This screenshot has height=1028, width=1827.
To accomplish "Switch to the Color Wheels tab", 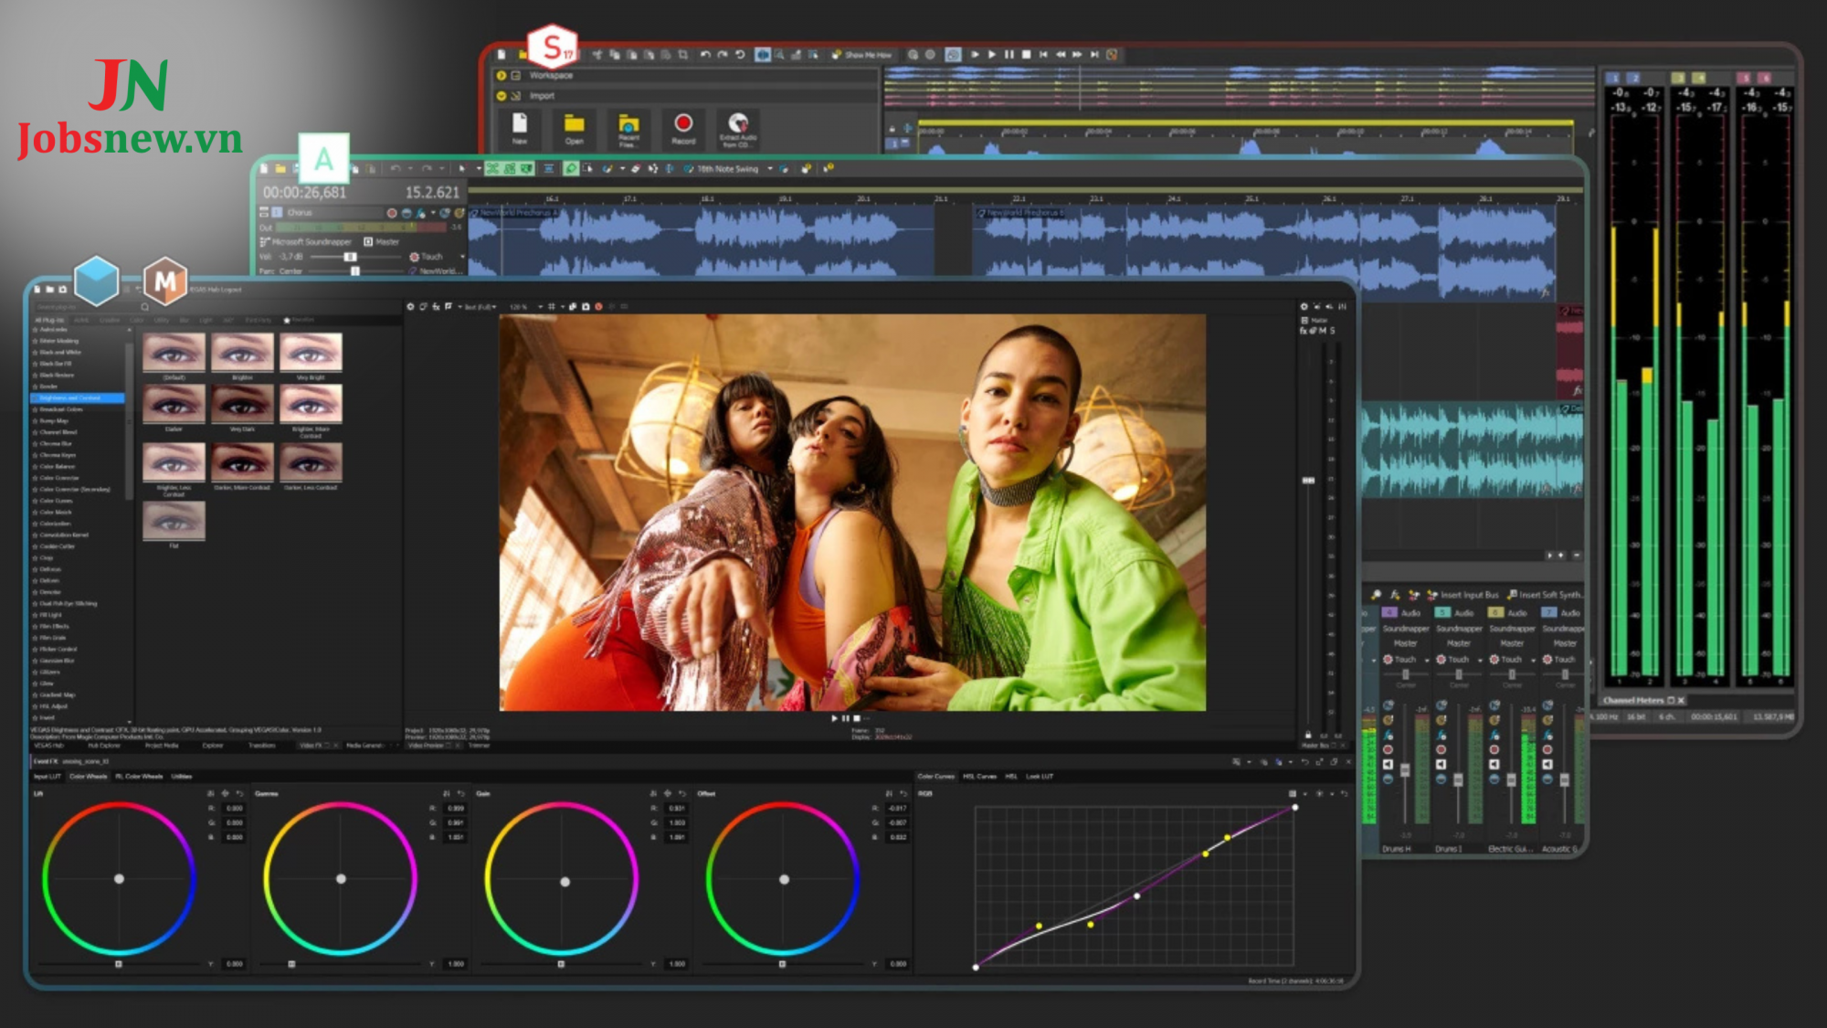I will (89, 777).
